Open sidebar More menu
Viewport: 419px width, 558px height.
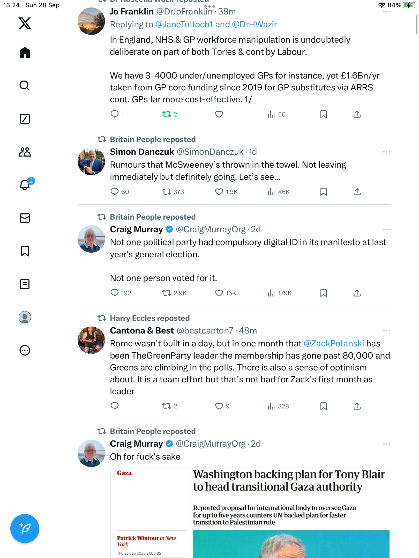tap(25, 350)
